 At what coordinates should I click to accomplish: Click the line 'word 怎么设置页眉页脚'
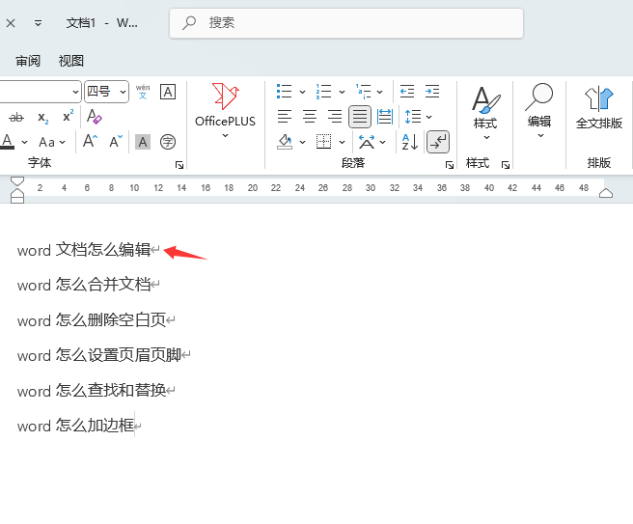99,355
